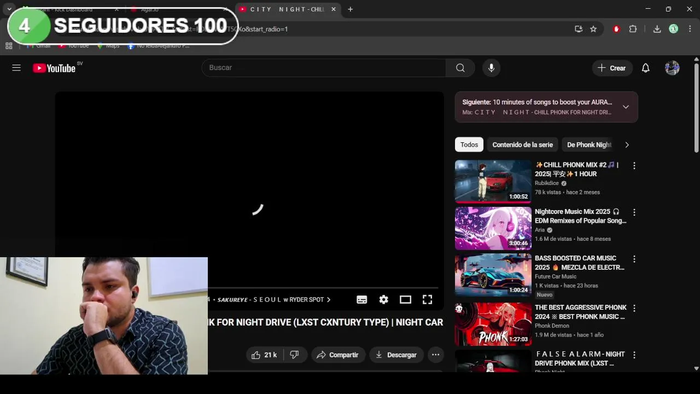Open the Chrome profile avatar
Screen dimensions: 700x394
[x=674, y=29]
